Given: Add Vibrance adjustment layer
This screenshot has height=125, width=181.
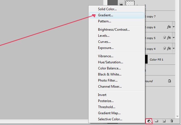Looking at the screenshot, I should point(117,56).
